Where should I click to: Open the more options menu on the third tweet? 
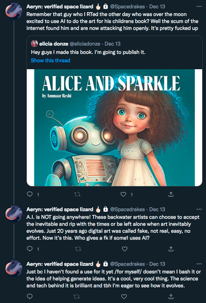pyautogui.click(x=199, y=264)
